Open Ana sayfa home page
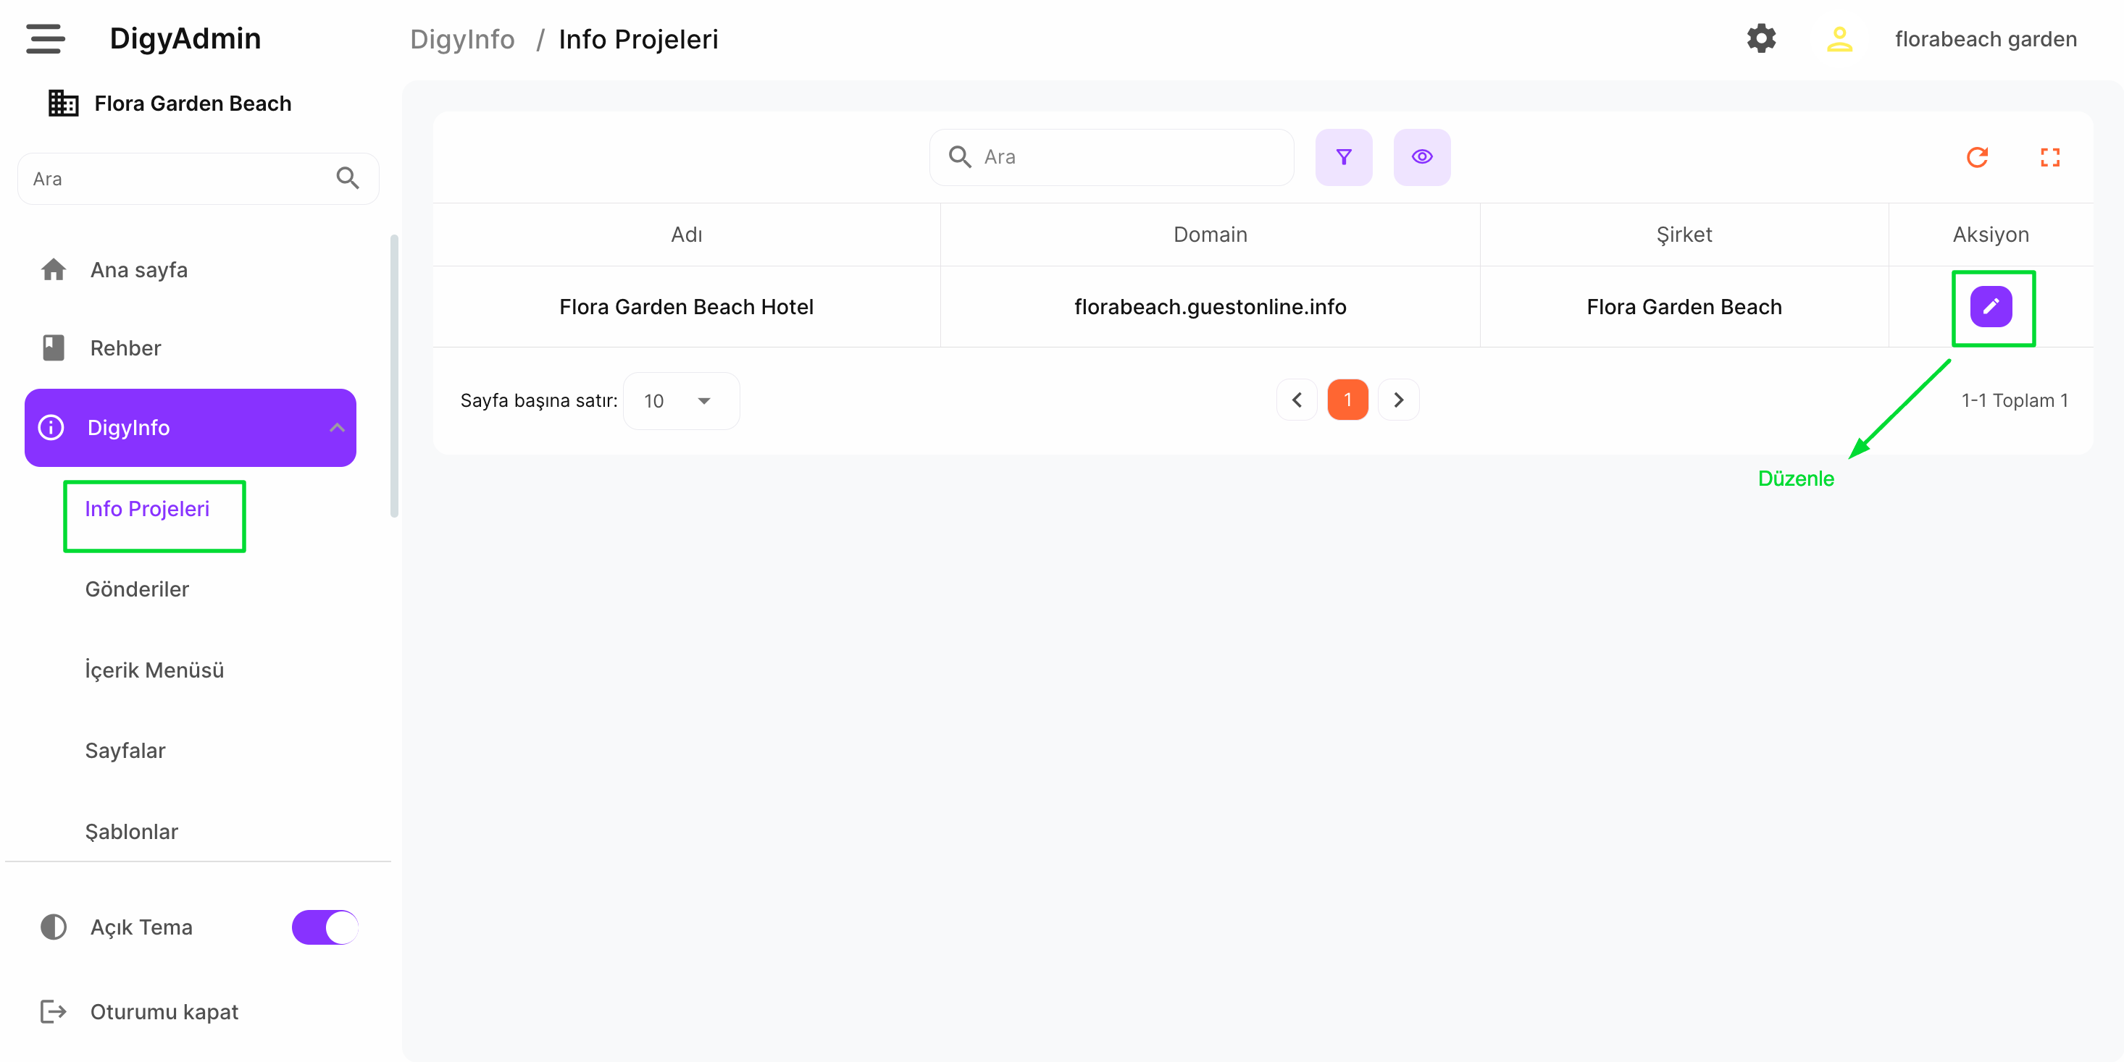2124x1062 pixels. (138, 270)
